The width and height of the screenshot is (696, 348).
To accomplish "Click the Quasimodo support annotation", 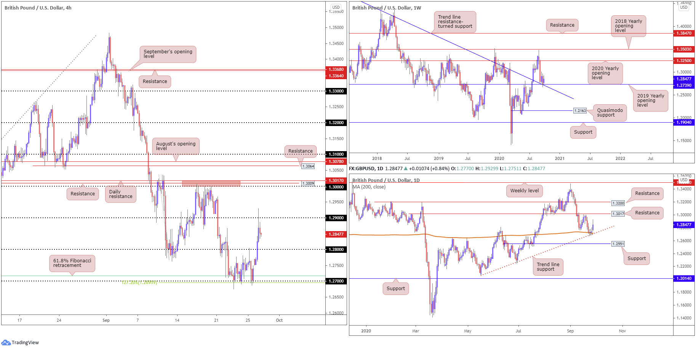I will click(x=610, y=113).
